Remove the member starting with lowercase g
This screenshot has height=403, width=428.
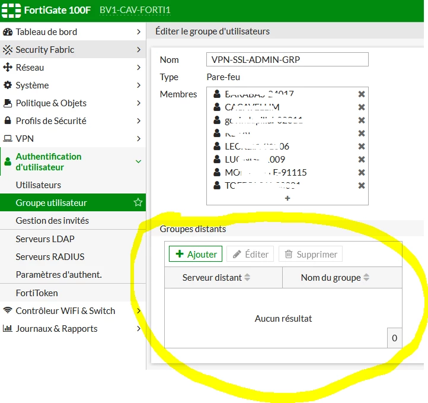tap(362, 120)
